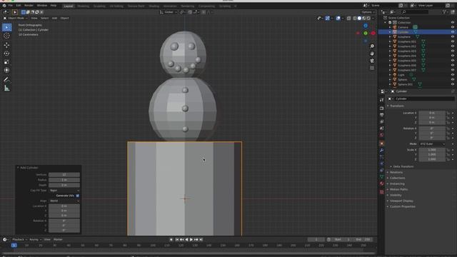The image size is (457, 257).
Task: Switch to the Layout workspace tab
Action: 69,6
